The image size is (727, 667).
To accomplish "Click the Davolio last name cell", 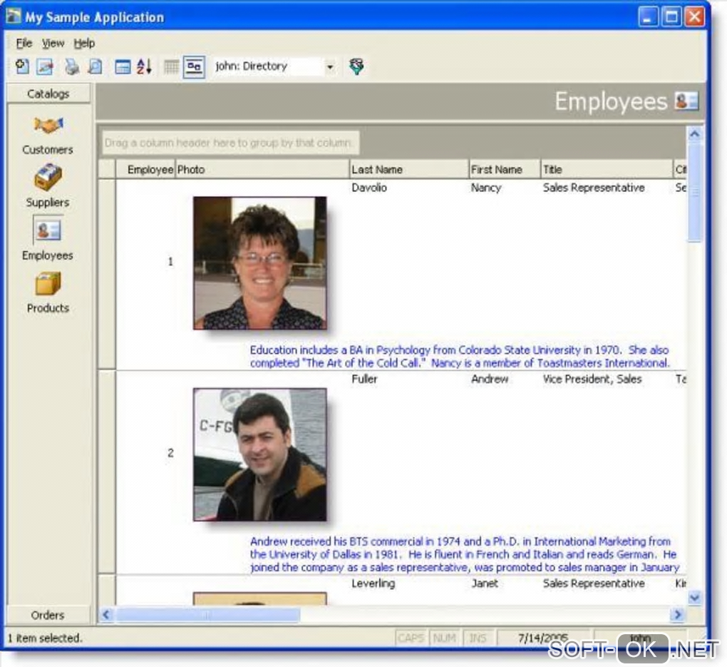I will (369, 188).
